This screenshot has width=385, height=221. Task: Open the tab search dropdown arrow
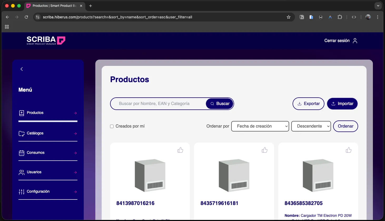[378, 6]
